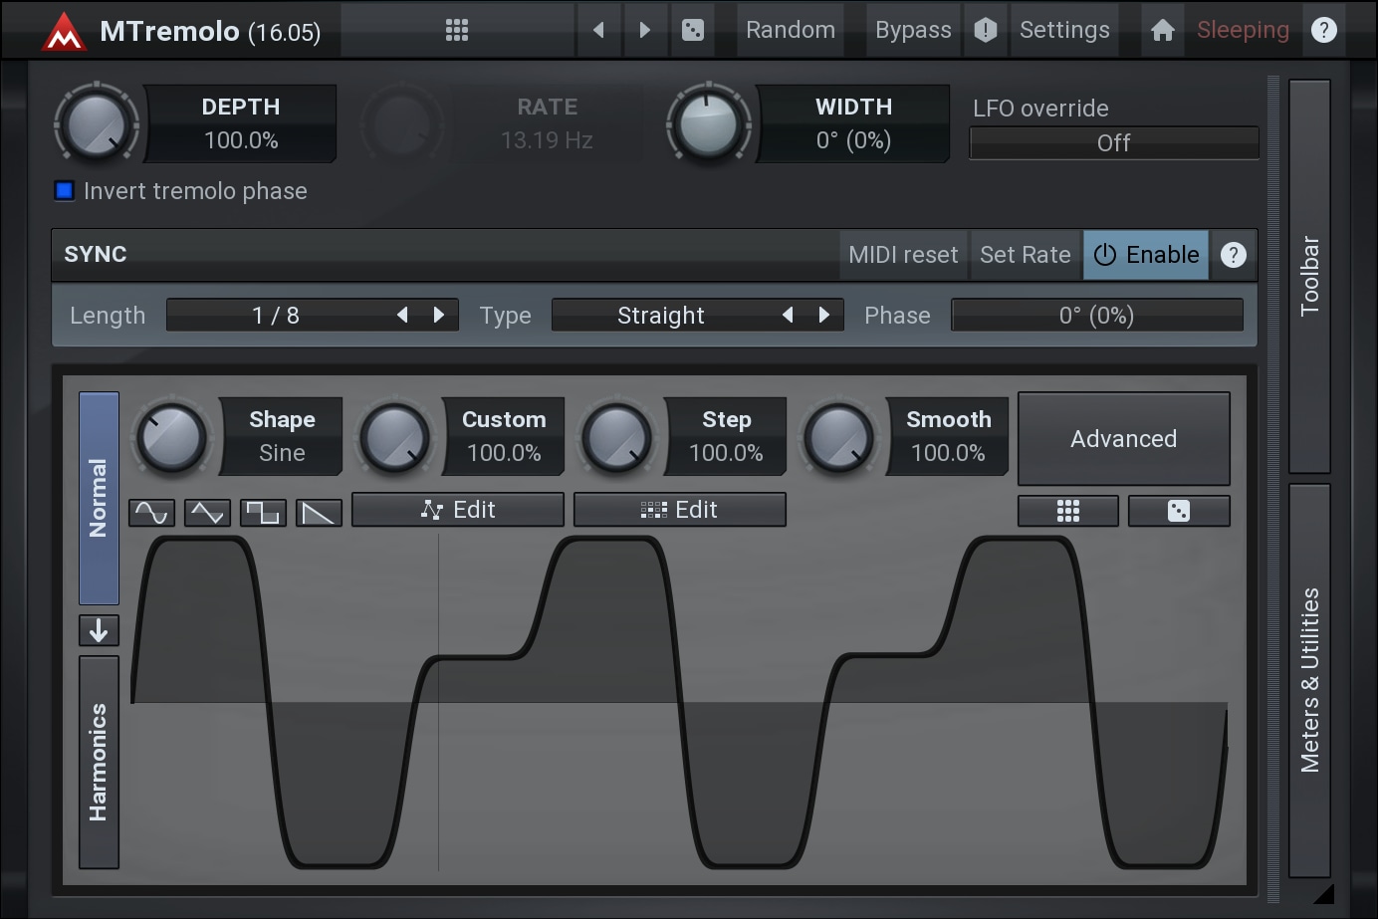Open the presets grid icon in title bar
Viewport: 1378px width, 919px height.
point(457,30)
